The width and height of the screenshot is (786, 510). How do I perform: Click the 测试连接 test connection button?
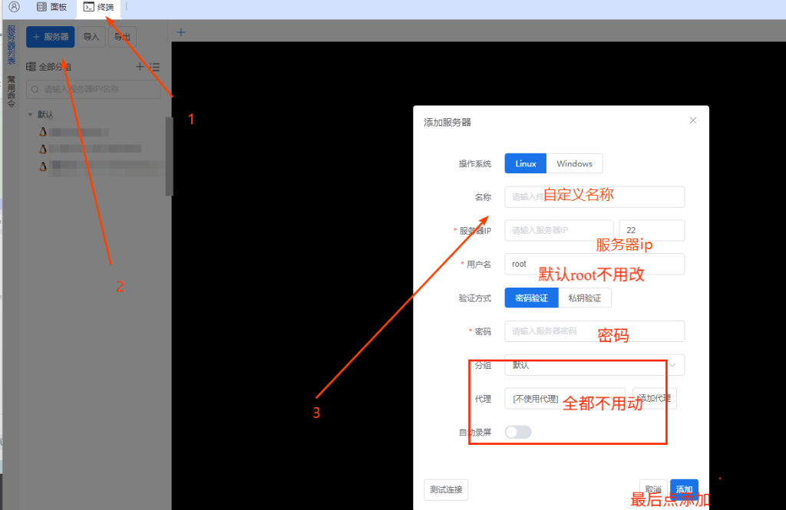446,489
